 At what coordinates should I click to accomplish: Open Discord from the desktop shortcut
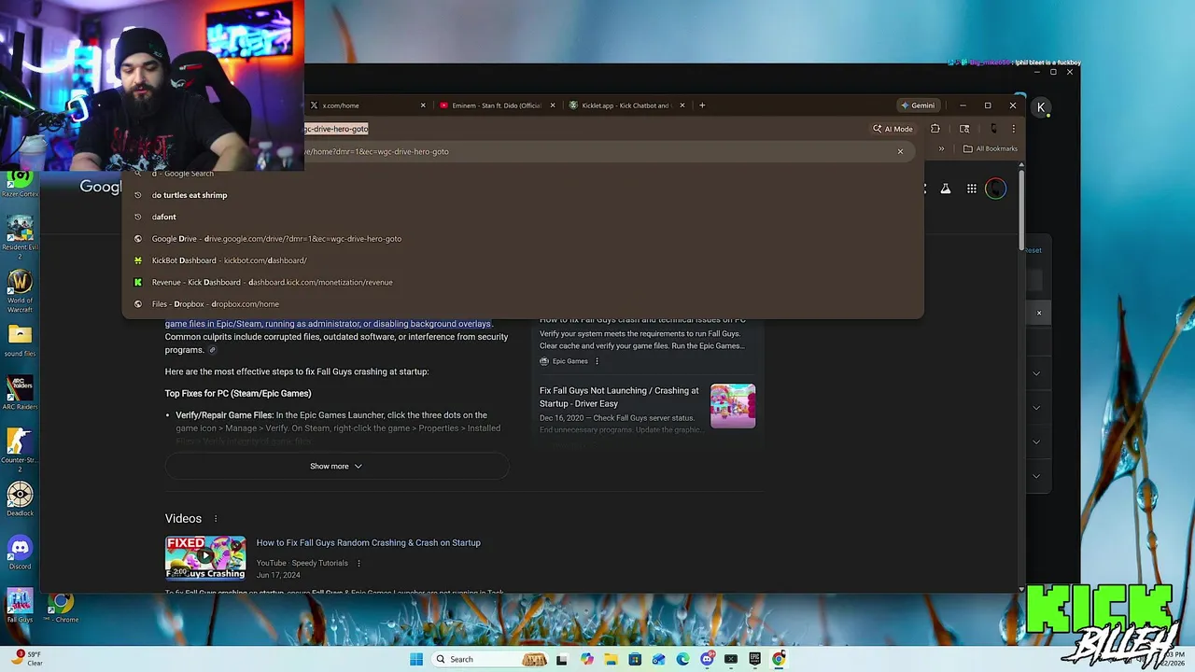[20, 553]
